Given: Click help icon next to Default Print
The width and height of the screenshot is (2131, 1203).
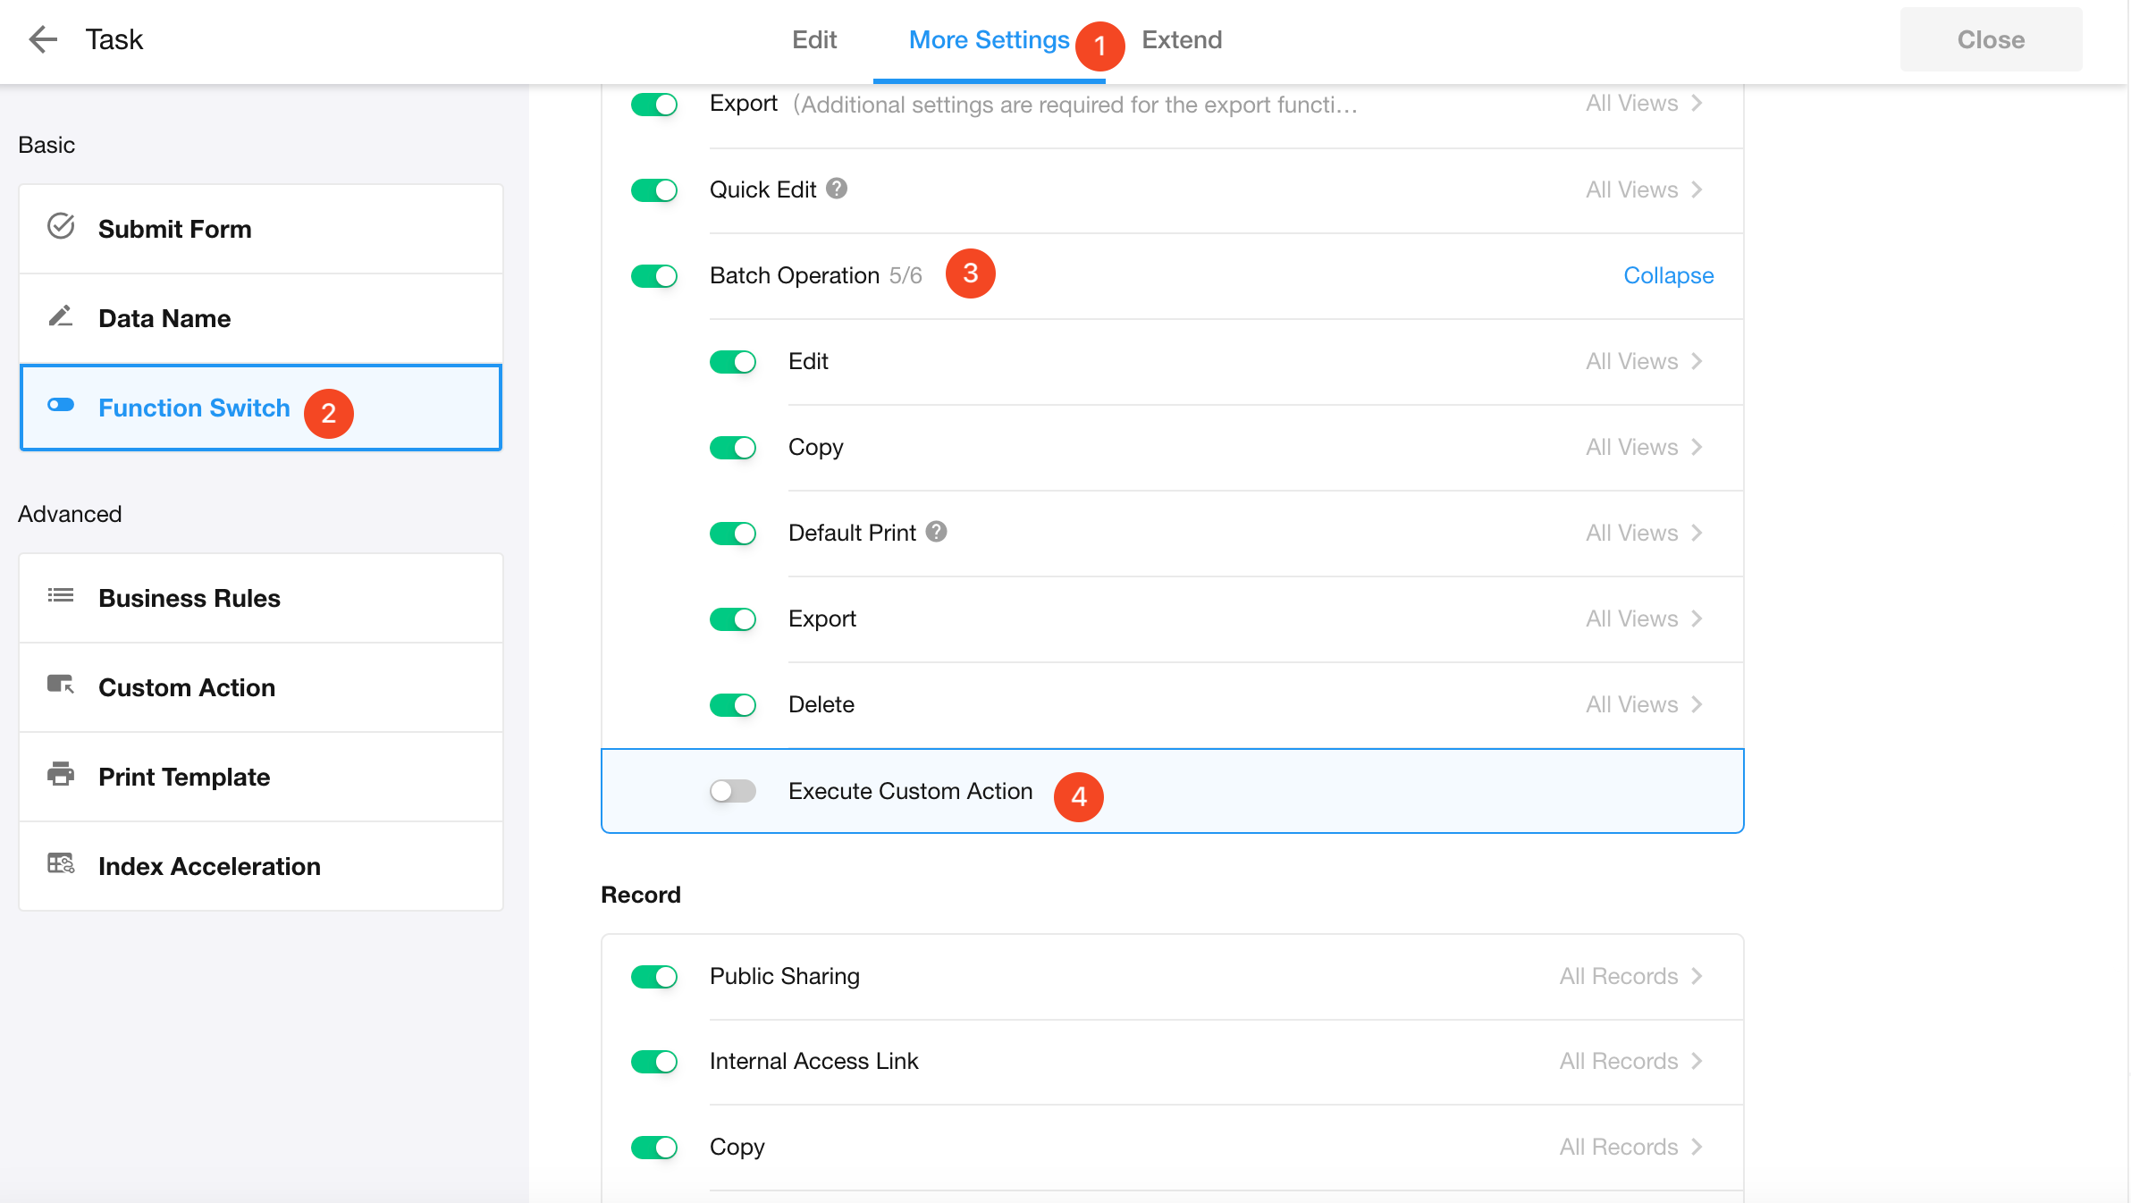Looking at the screenshot, I should click(936, 532).
